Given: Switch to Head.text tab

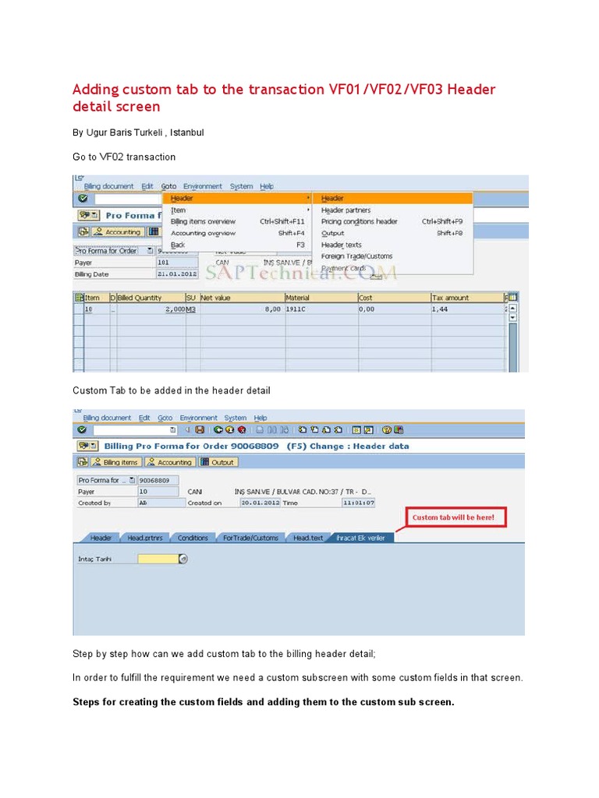Looking at the screenshot, I should coord(307,538).
